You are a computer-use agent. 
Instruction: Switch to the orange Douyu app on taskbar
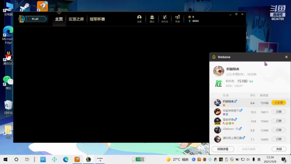coord(77,159)
